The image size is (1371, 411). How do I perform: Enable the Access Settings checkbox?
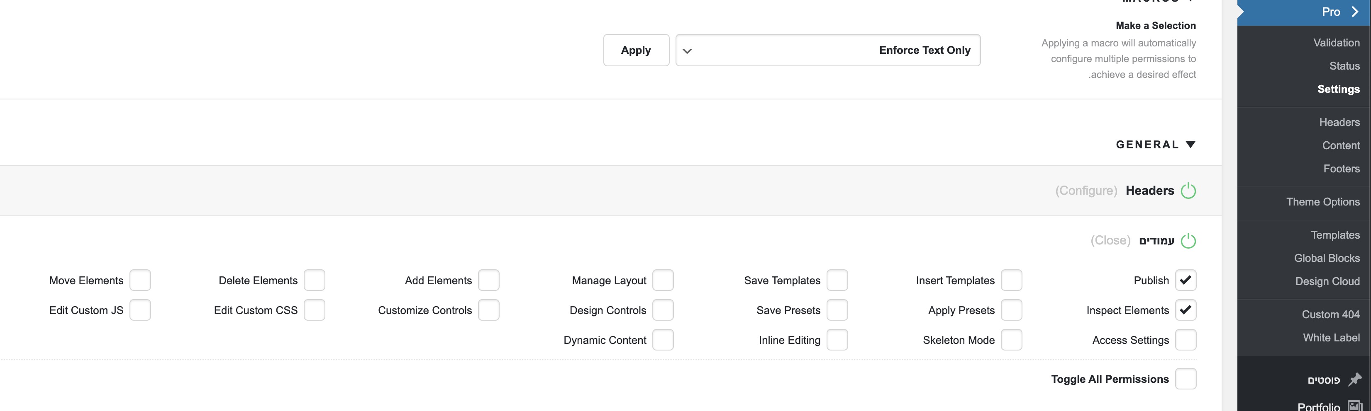tap(1185, 340)
